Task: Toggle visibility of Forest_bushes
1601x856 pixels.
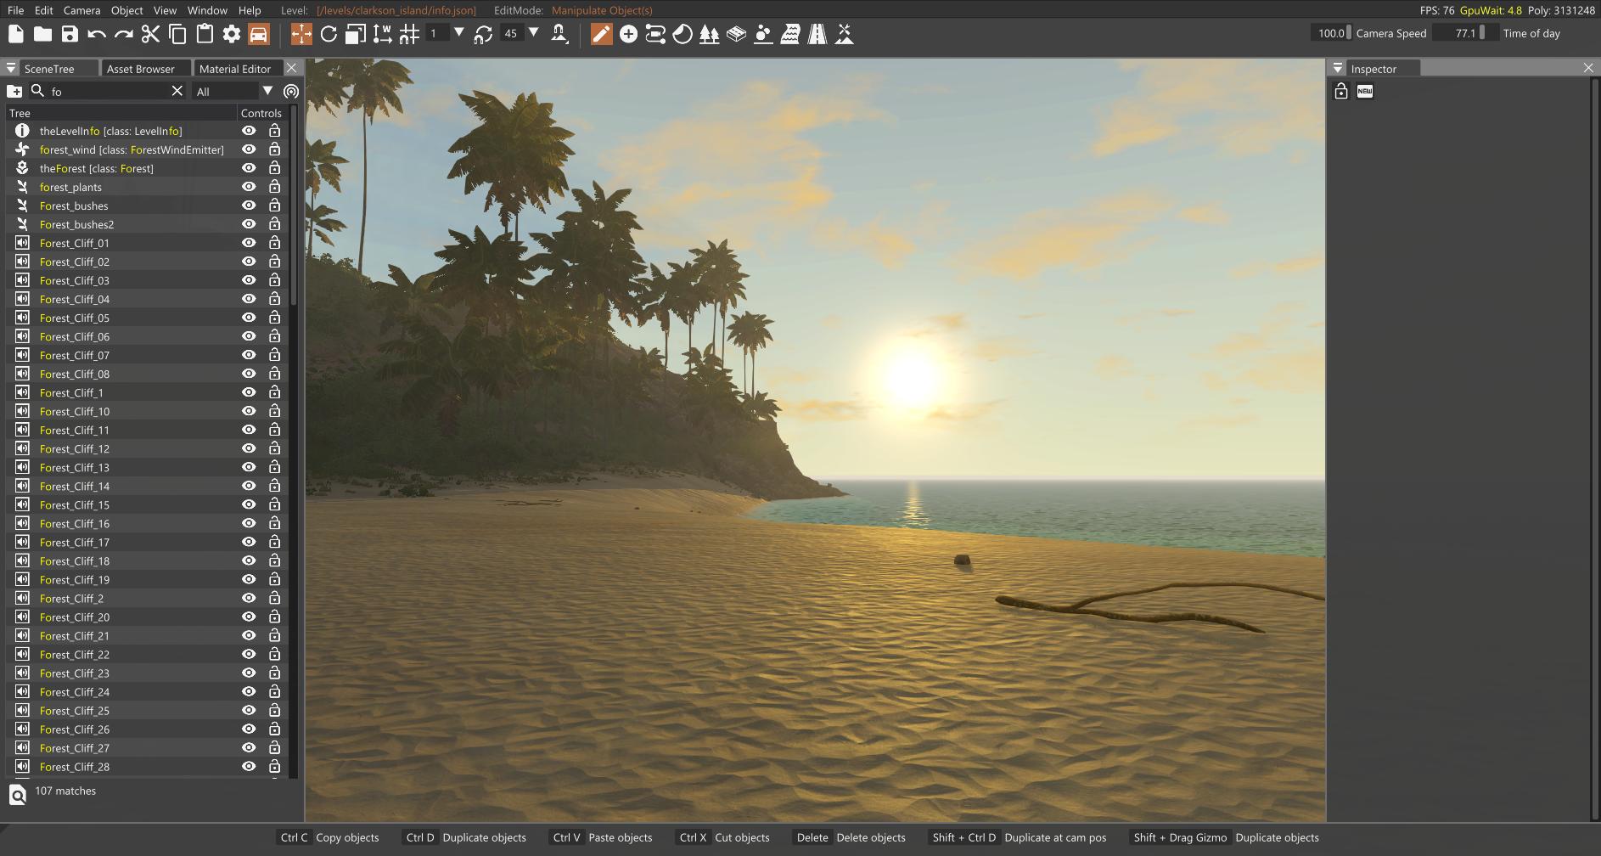Action: click(x=249, y=206)
